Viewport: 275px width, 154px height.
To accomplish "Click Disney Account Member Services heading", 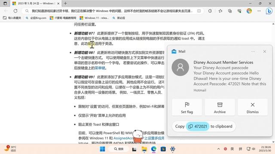I will pos(223,62).
